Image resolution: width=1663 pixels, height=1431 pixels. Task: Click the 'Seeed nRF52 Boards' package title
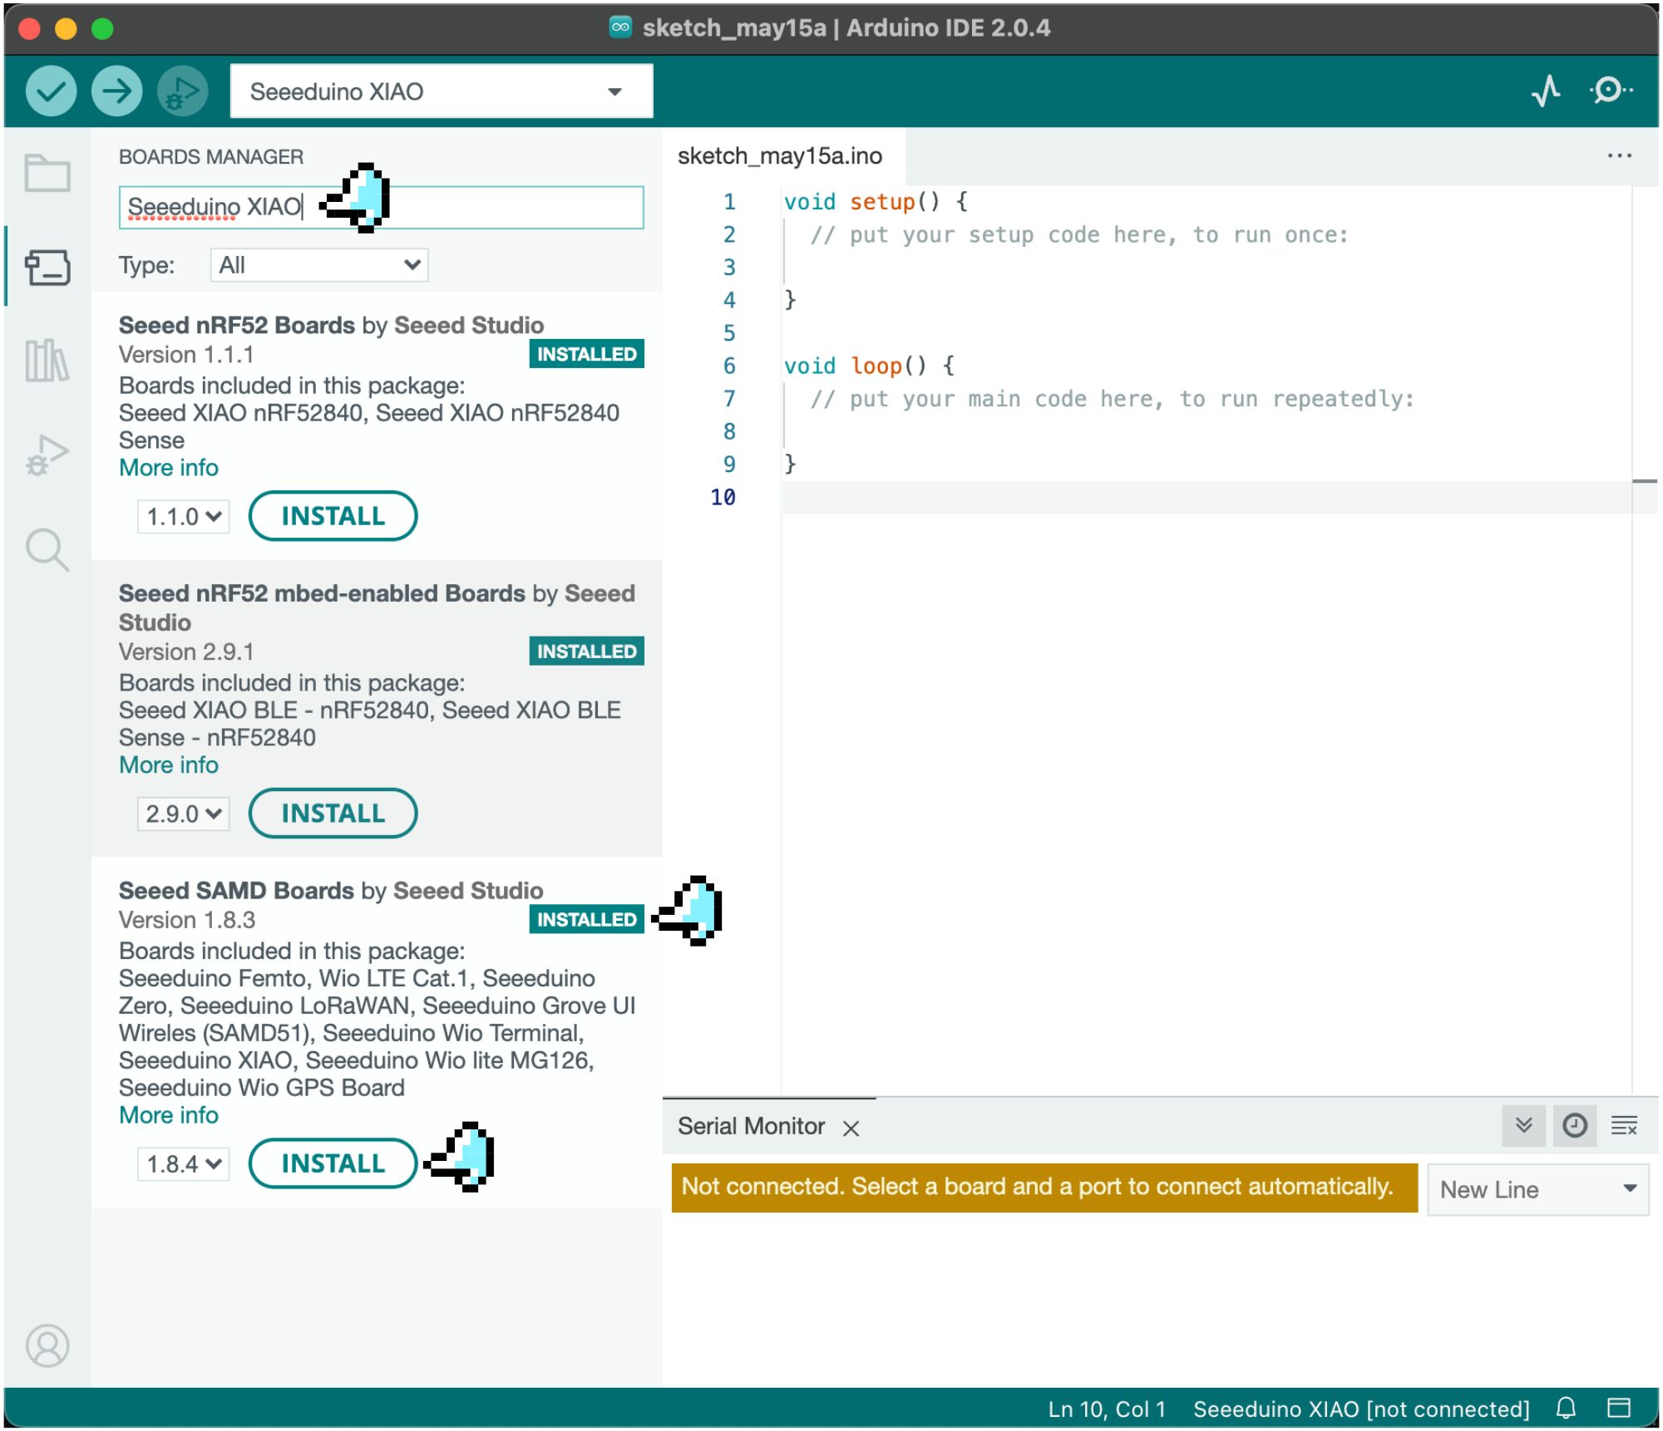[x=237, y=325]
